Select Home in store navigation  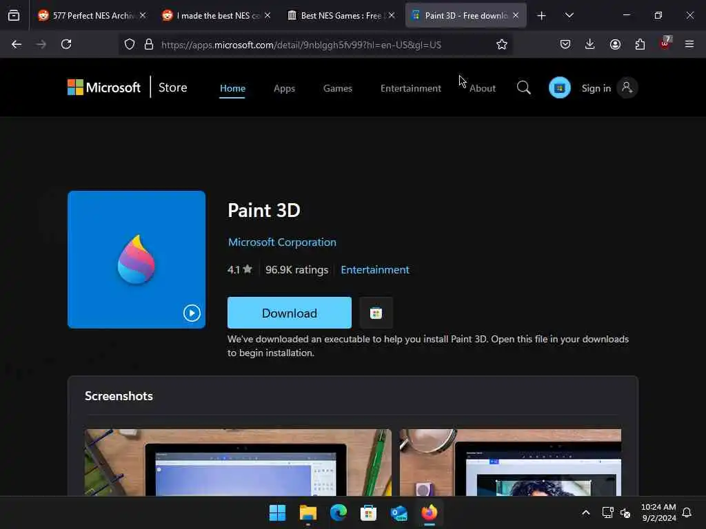232,88
